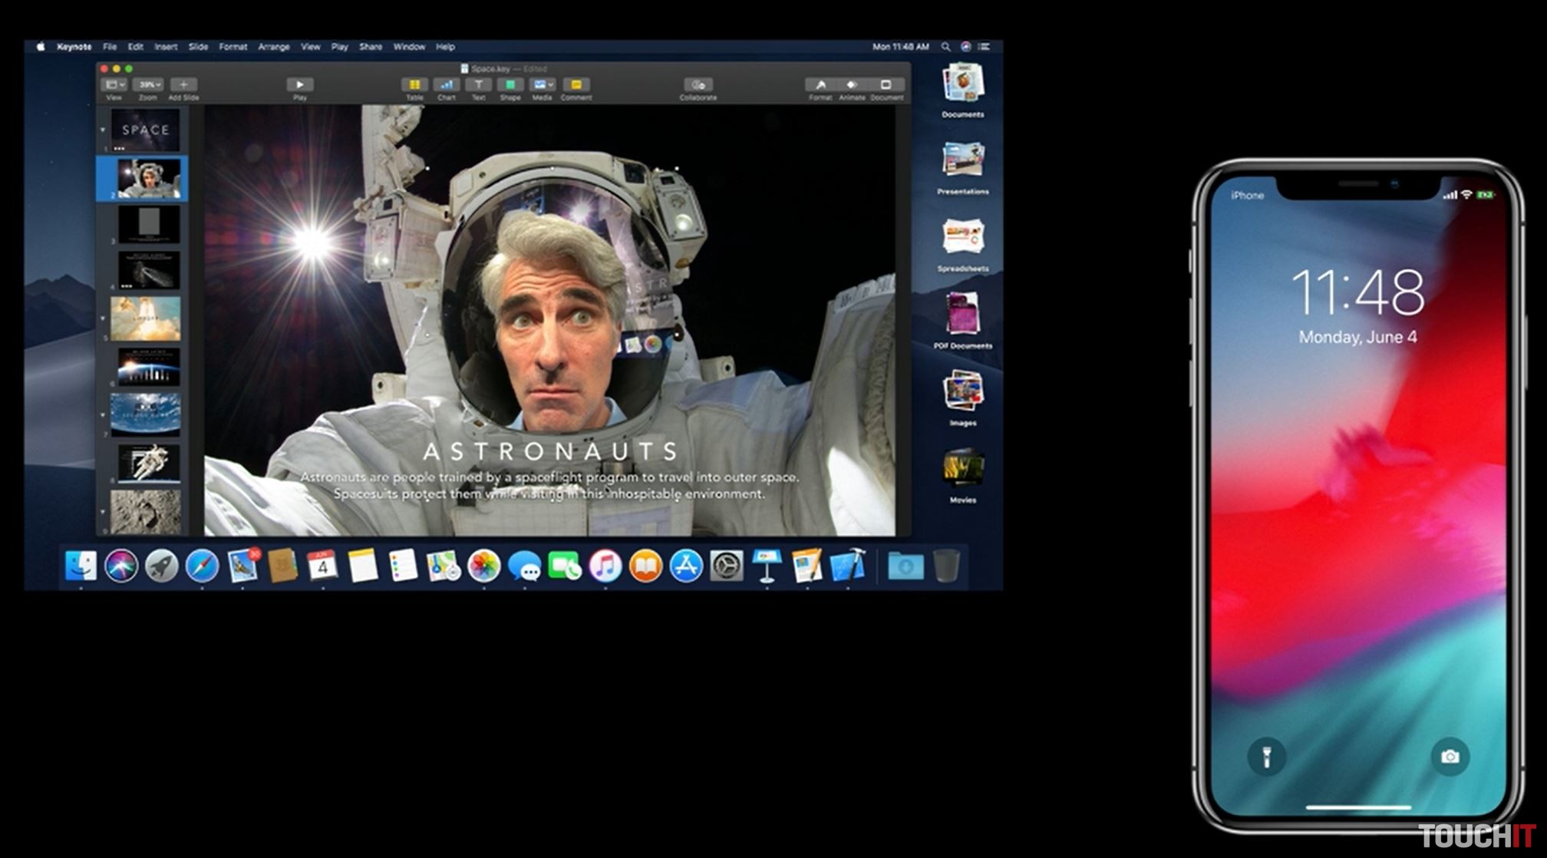
Task: Open the Arrange menu
Action: 273,47
